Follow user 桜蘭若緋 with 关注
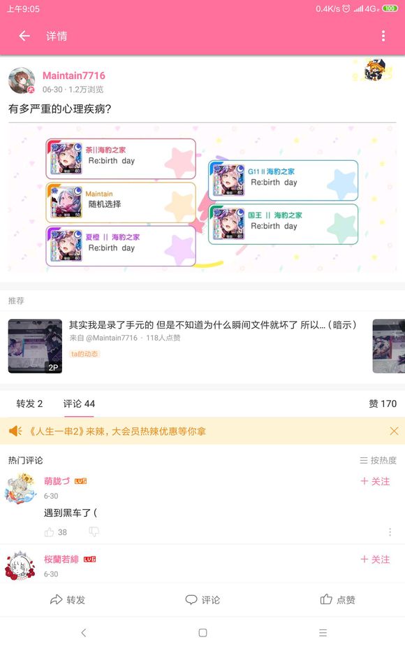Viewport: 405px width, 649px height. [375, 559]
